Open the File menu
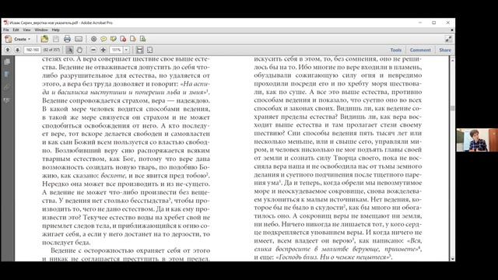The image size is (498, 280). click(6, 30)
